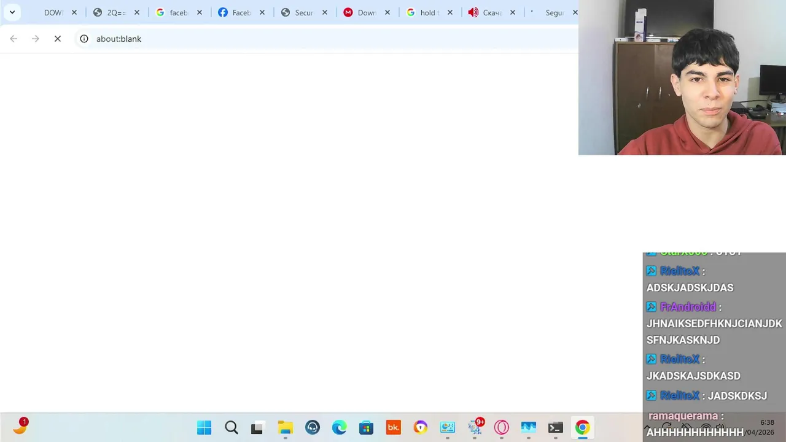Launch Opera browser from taskbar

tap(502, 427)
